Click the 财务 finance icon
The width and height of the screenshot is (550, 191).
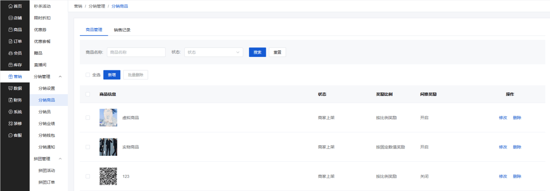[x=10, y=100]
